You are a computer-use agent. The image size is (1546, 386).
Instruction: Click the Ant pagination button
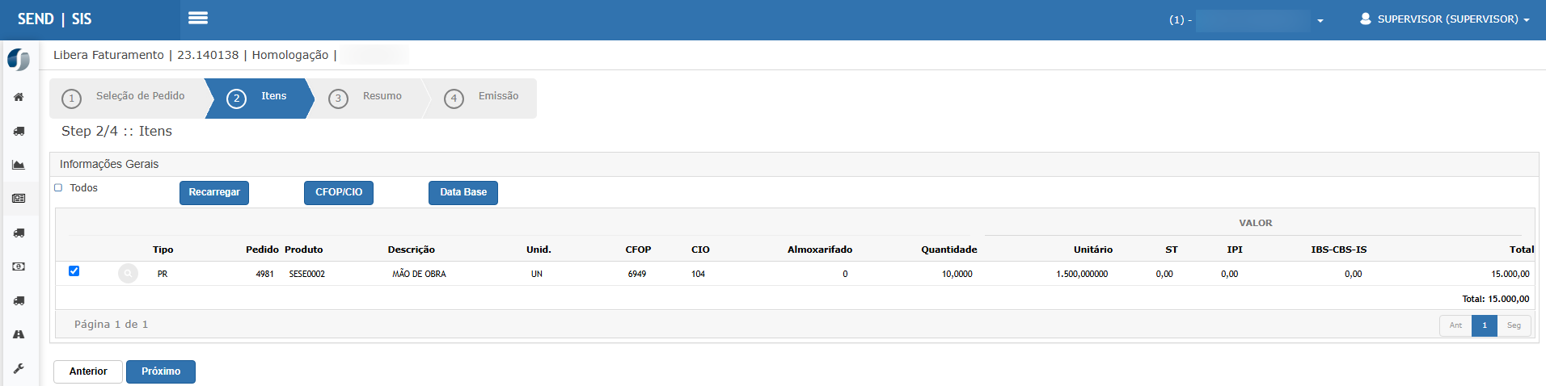[x=1455, y=325]
